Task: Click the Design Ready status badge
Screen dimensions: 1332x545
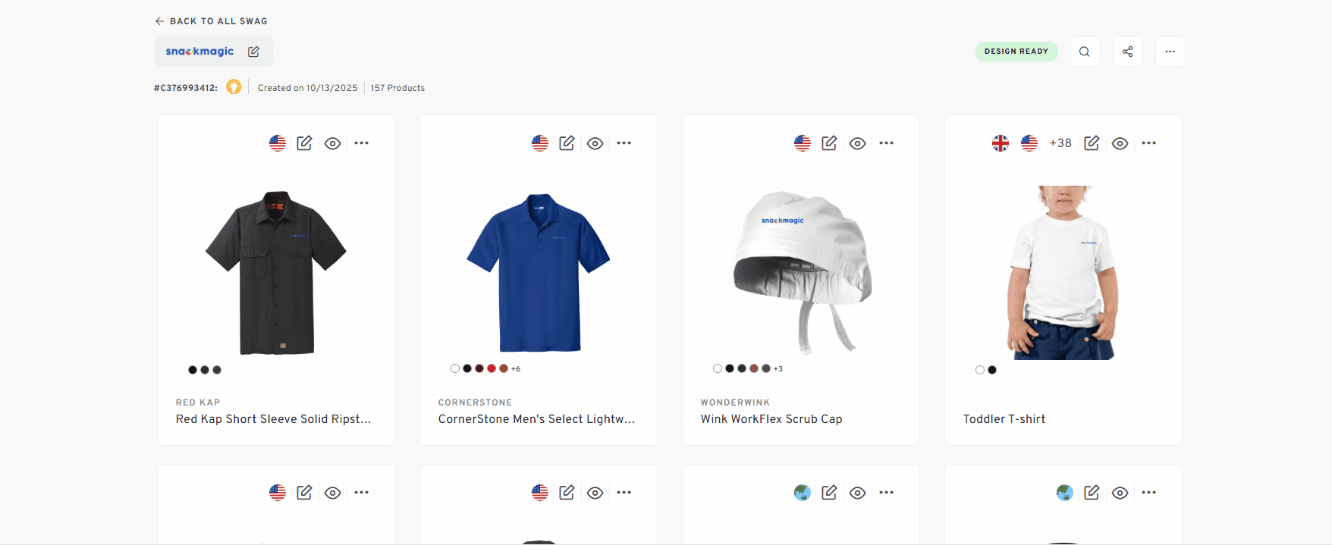Action: 1016,52
